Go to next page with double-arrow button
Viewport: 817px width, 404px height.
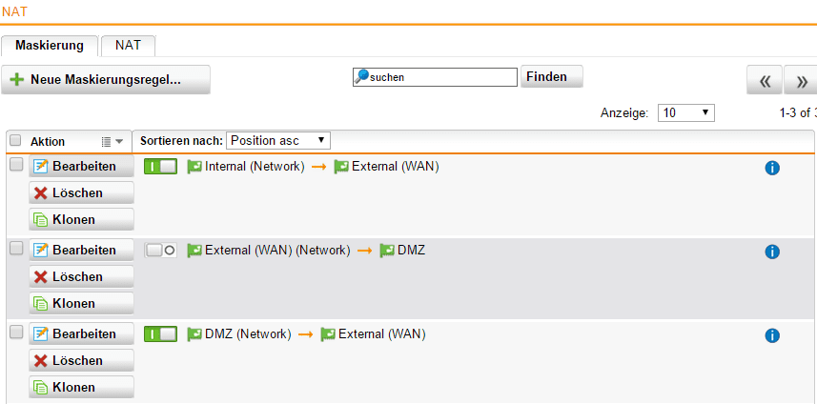coord(802,81)
